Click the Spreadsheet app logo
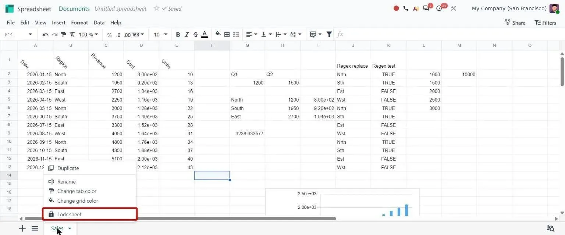Screen dimensions: 565x235 [10, 8]
